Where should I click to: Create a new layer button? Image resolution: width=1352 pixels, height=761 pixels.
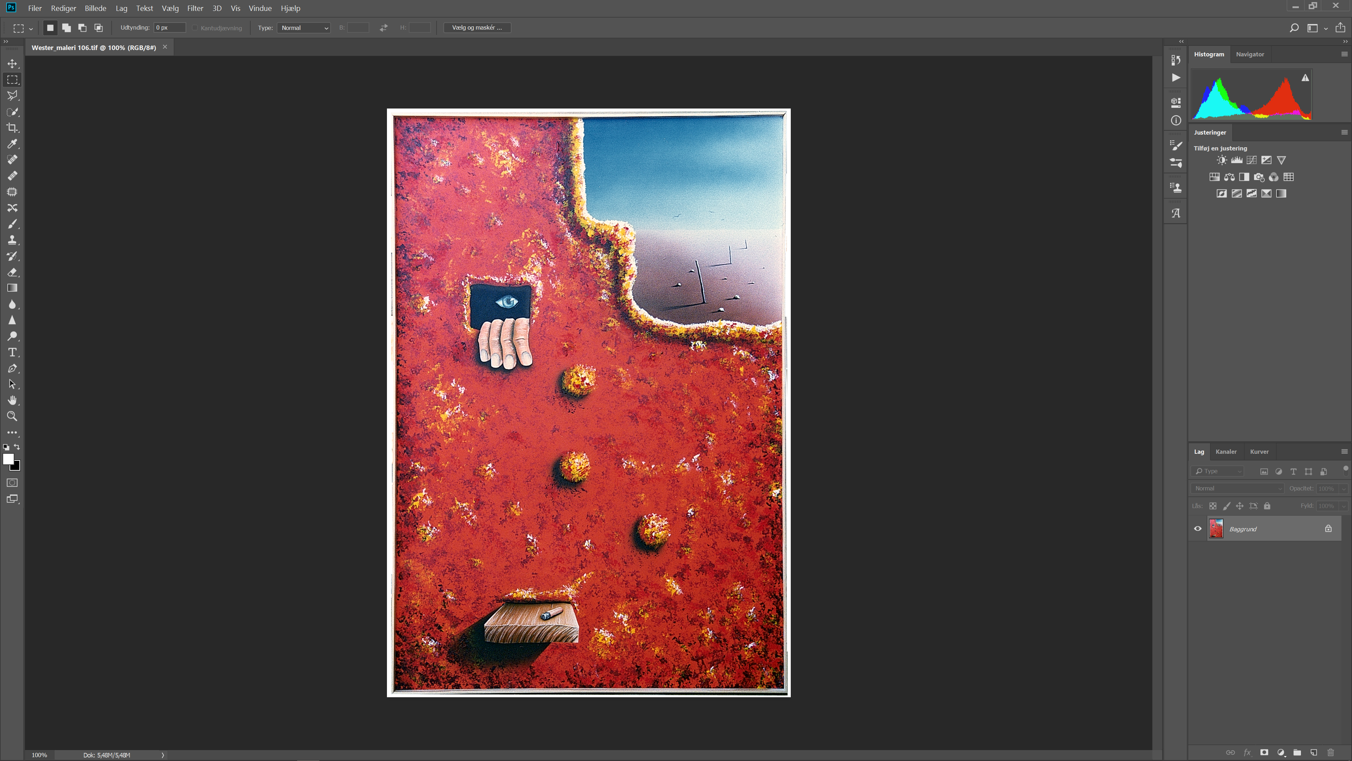click(1314, 753)
